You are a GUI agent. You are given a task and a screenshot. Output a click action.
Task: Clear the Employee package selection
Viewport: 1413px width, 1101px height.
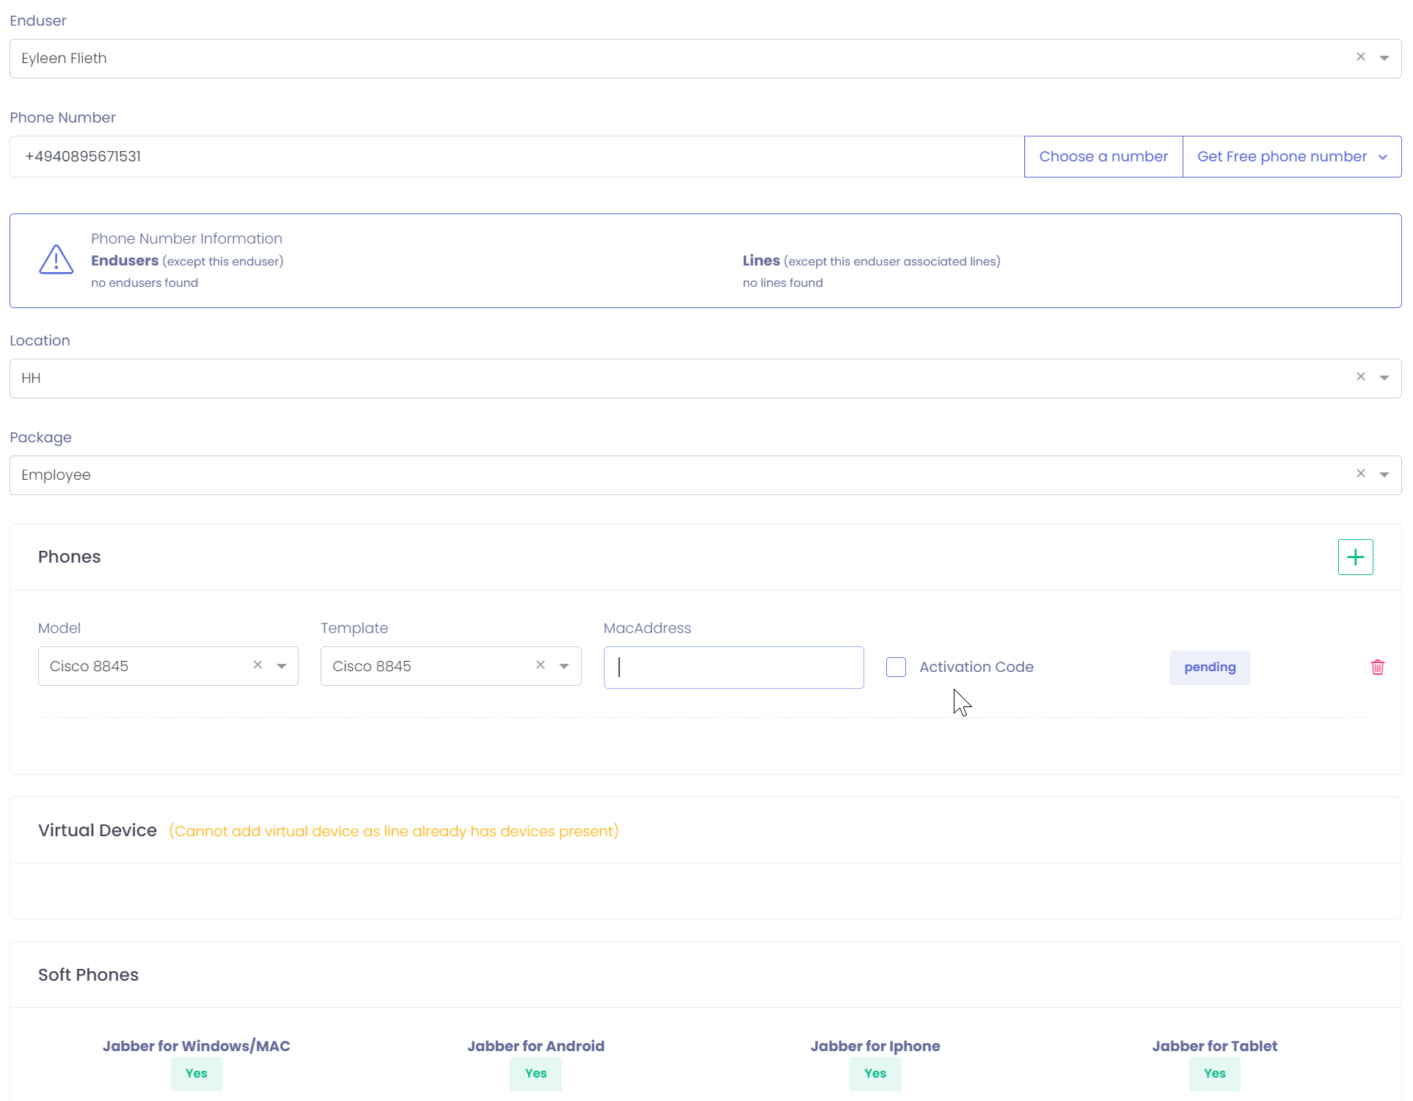(x=1360, y=474)
